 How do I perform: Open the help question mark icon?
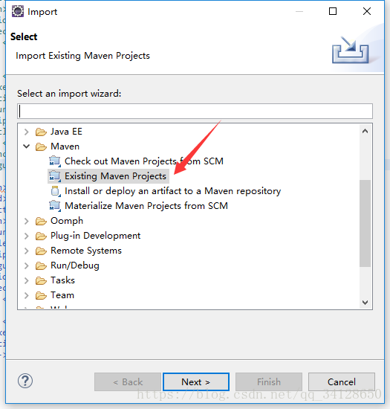25,381
